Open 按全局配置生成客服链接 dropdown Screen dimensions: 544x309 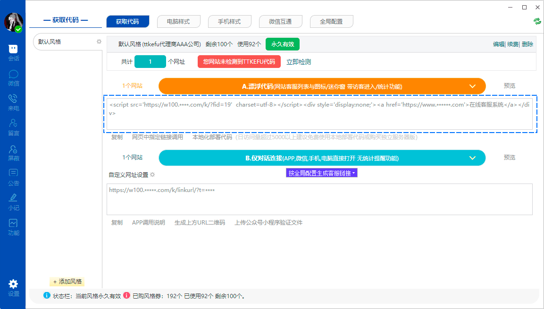click(322, 173)
